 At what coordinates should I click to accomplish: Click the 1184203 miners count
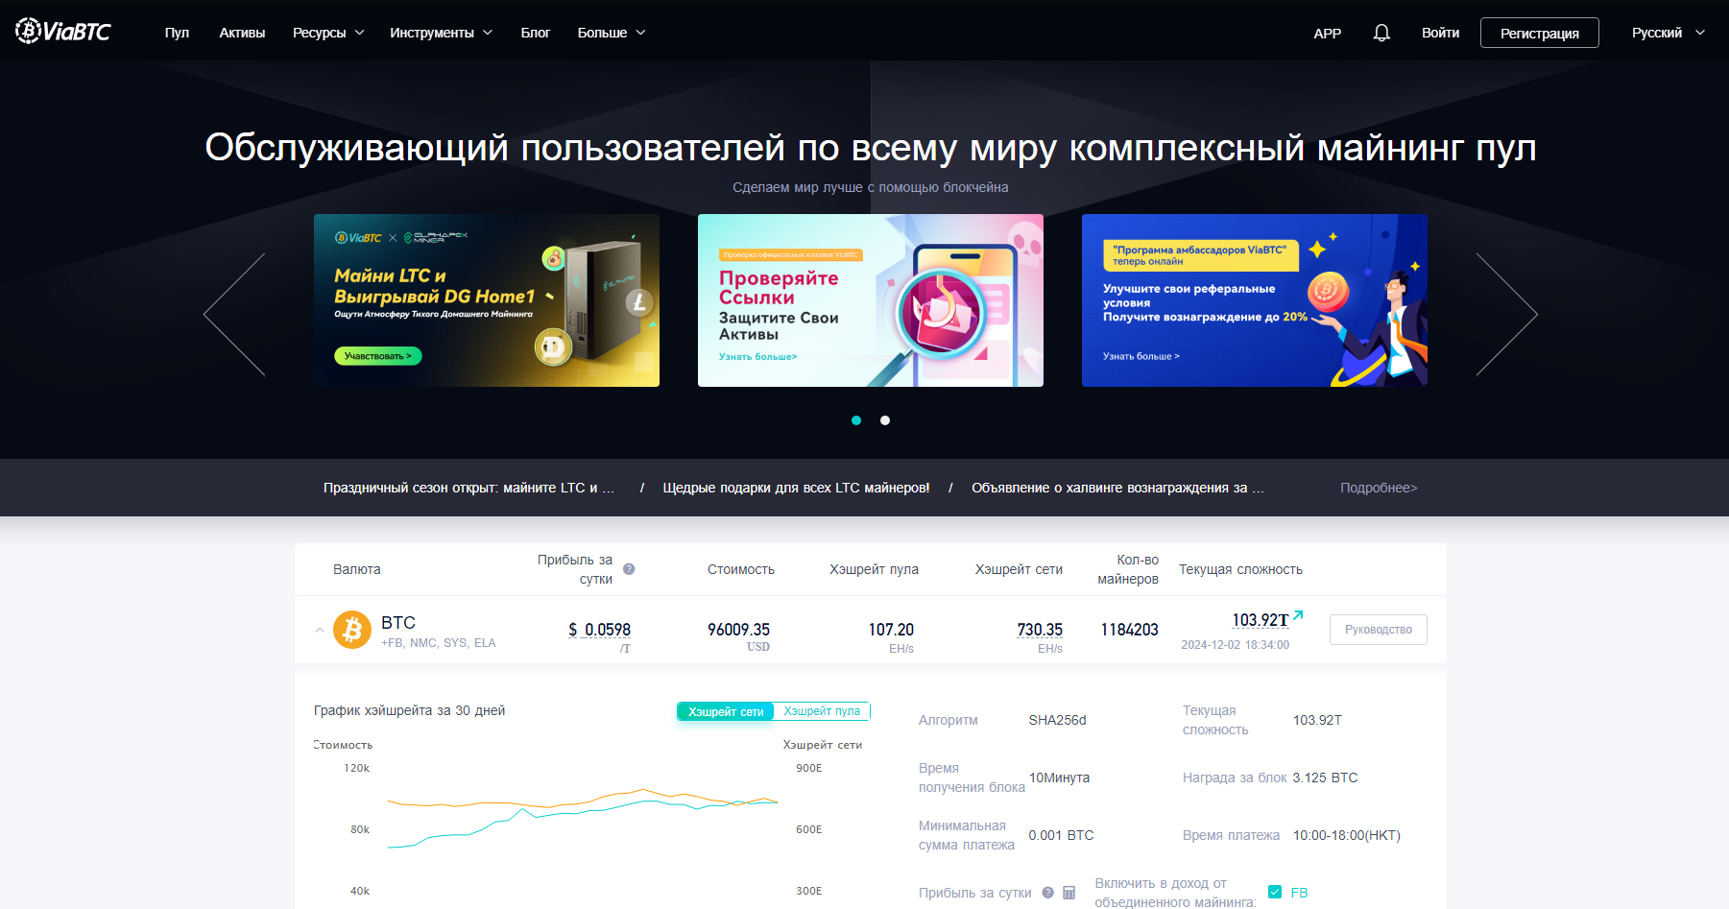point(1129,630)
